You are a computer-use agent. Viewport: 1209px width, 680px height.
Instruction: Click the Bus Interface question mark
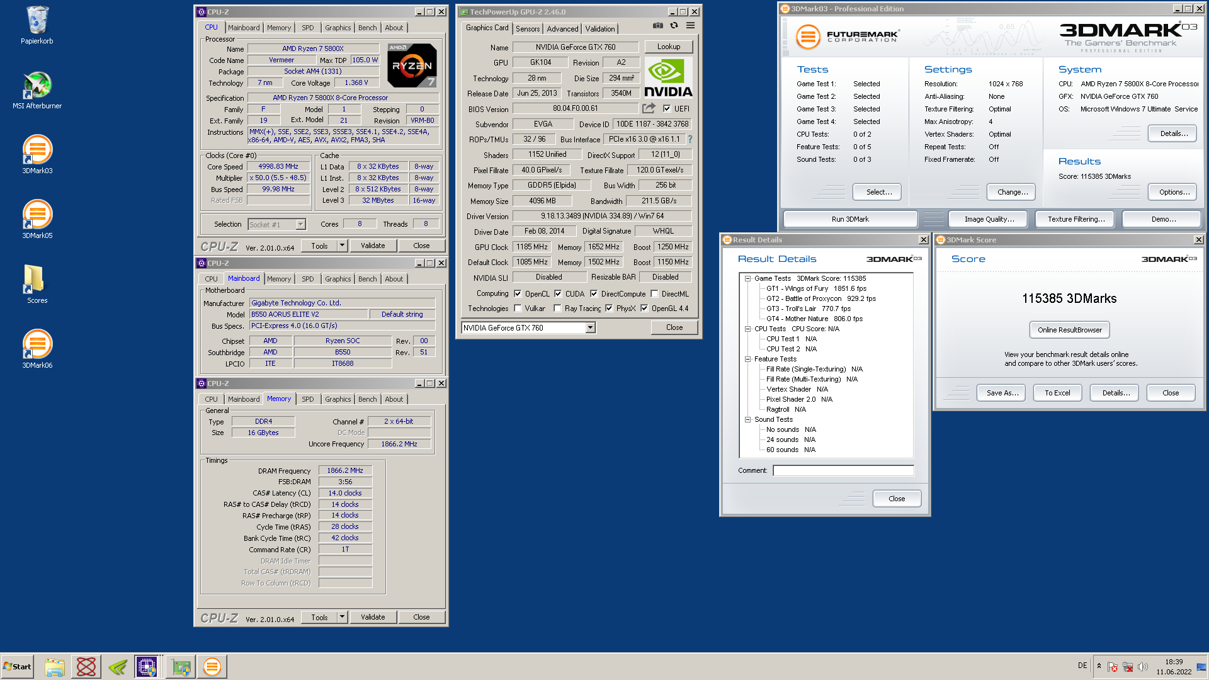[690, 139]
